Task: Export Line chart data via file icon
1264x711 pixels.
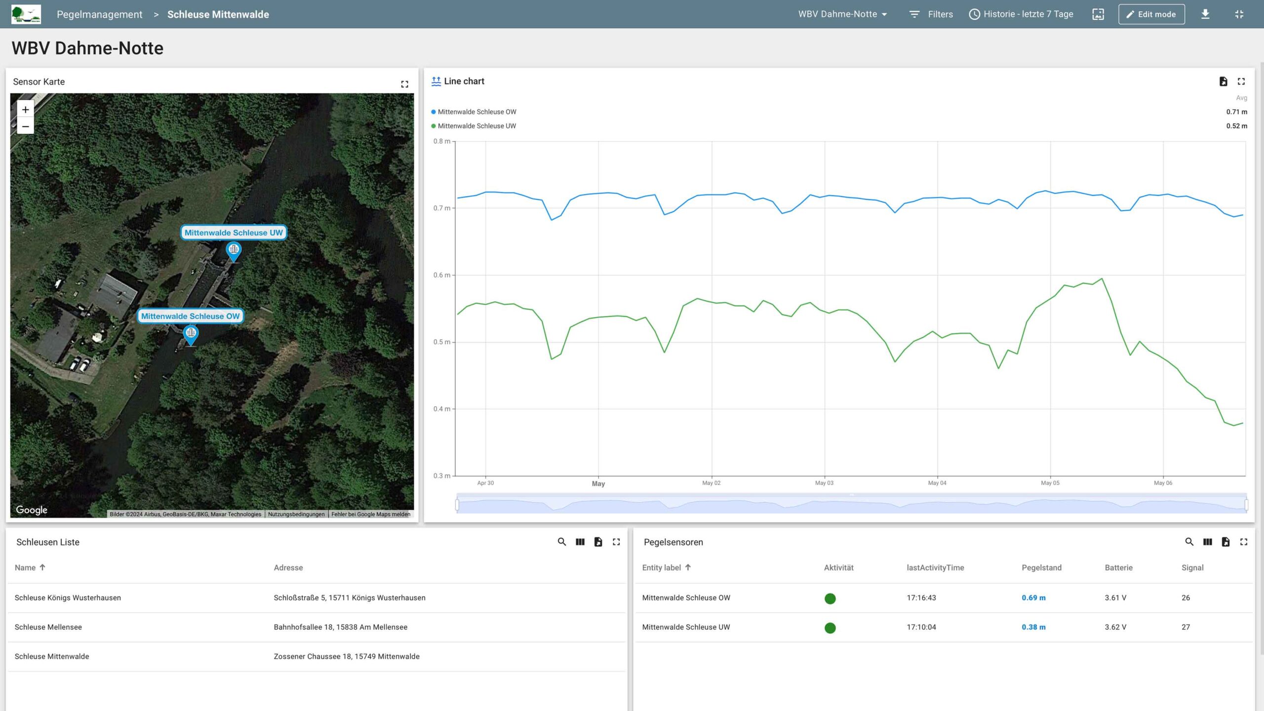Action: [1223, 81]
